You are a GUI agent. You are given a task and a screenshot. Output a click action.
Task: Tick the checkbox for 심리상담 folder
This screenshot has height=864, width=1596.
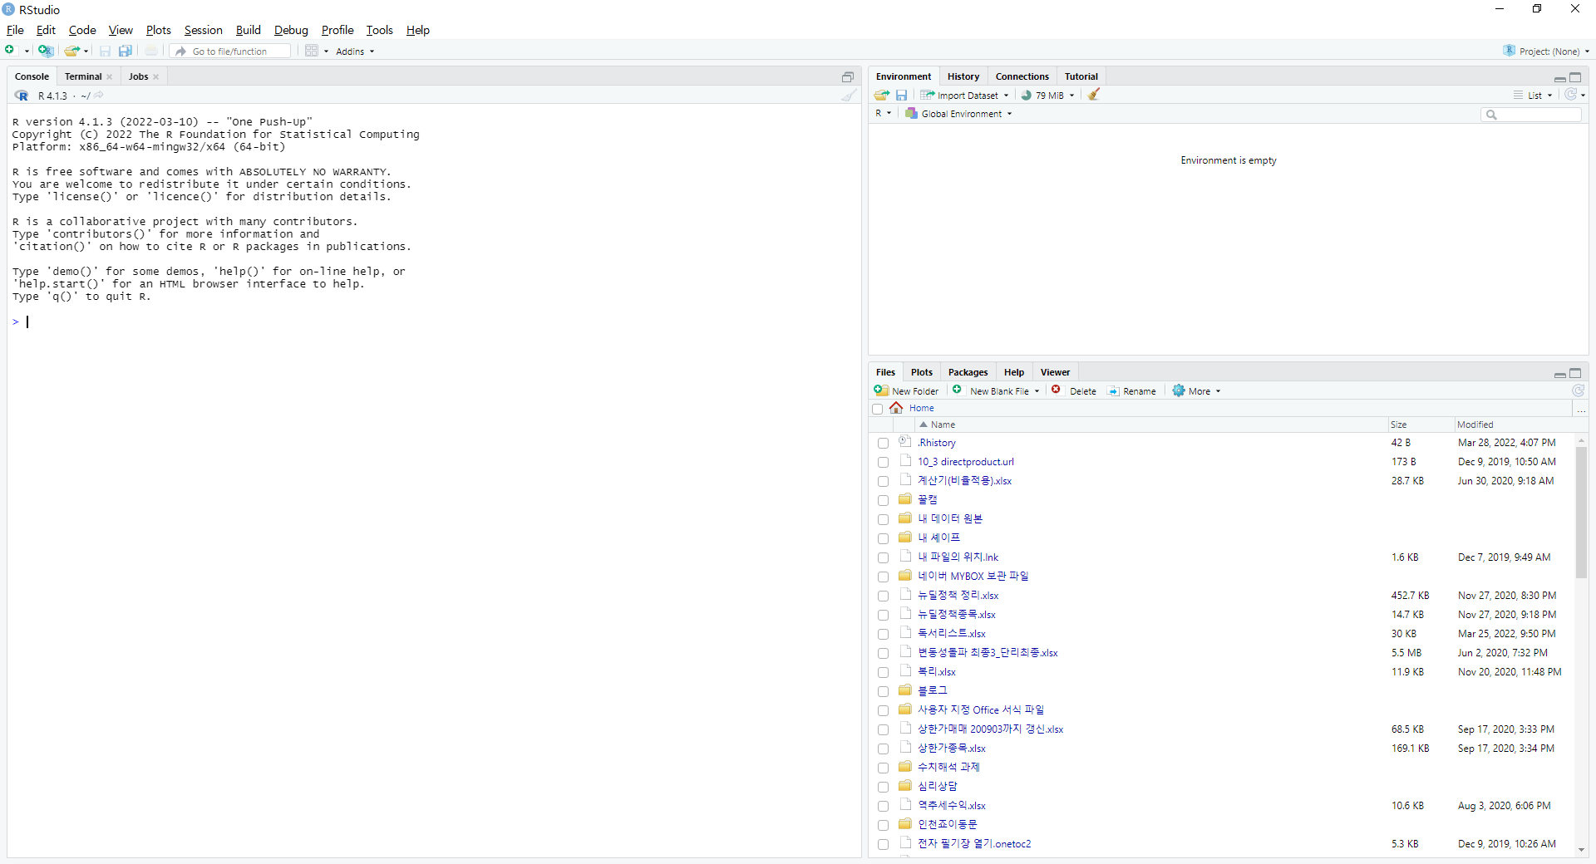pyautogui.click(x=884, y=788)
